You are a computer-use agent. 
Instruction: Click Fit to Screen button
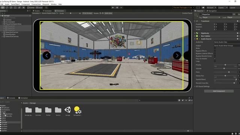[x=87, y=13]
